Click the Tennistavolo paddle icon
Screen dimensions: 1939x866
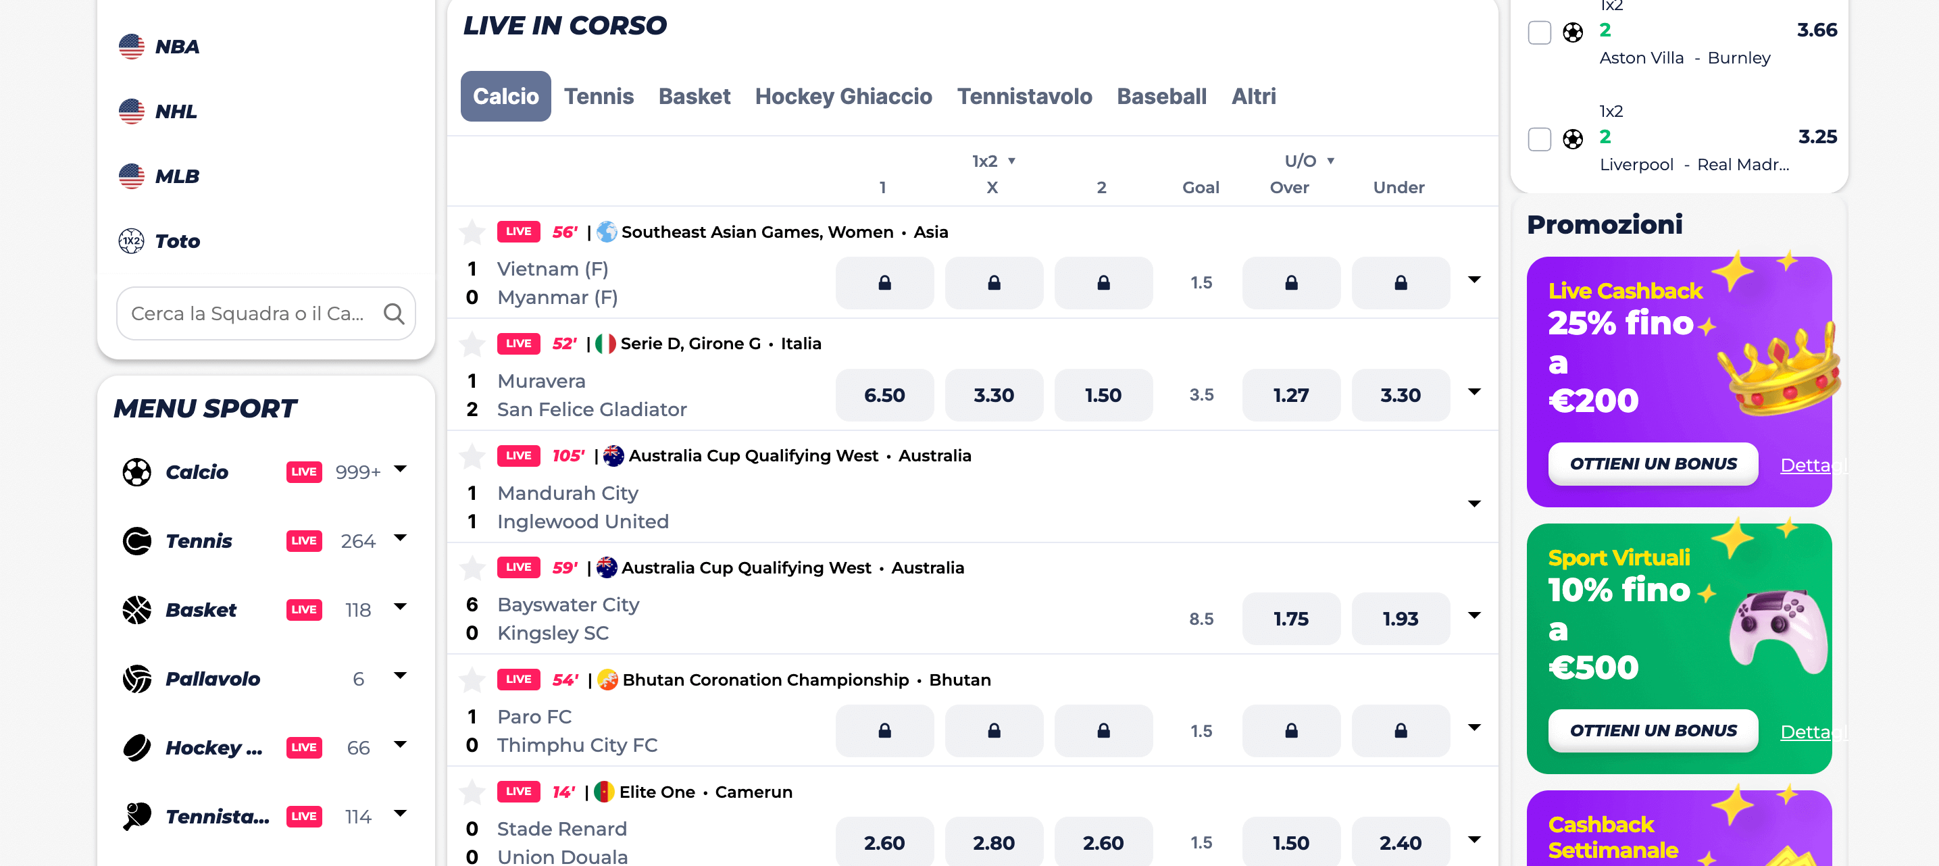point(137,816)
